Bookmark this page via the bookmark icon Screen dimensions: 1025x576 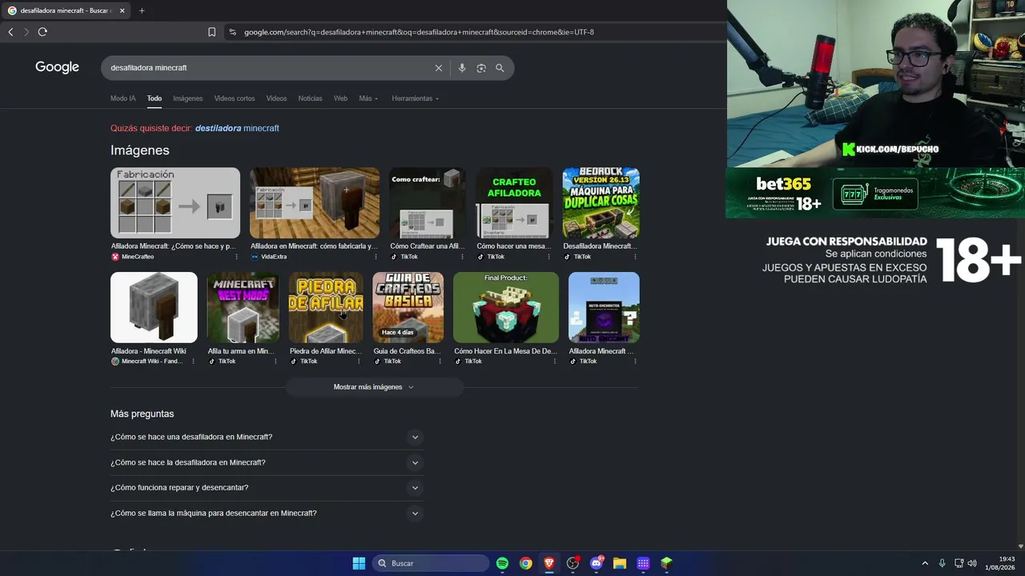(211, 32)
